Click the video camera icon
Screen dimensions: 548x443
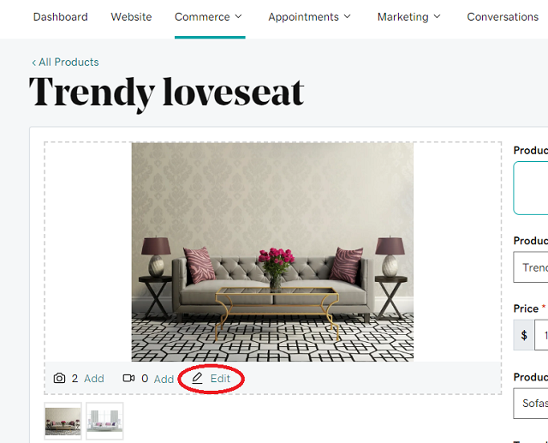coord(128,379)
